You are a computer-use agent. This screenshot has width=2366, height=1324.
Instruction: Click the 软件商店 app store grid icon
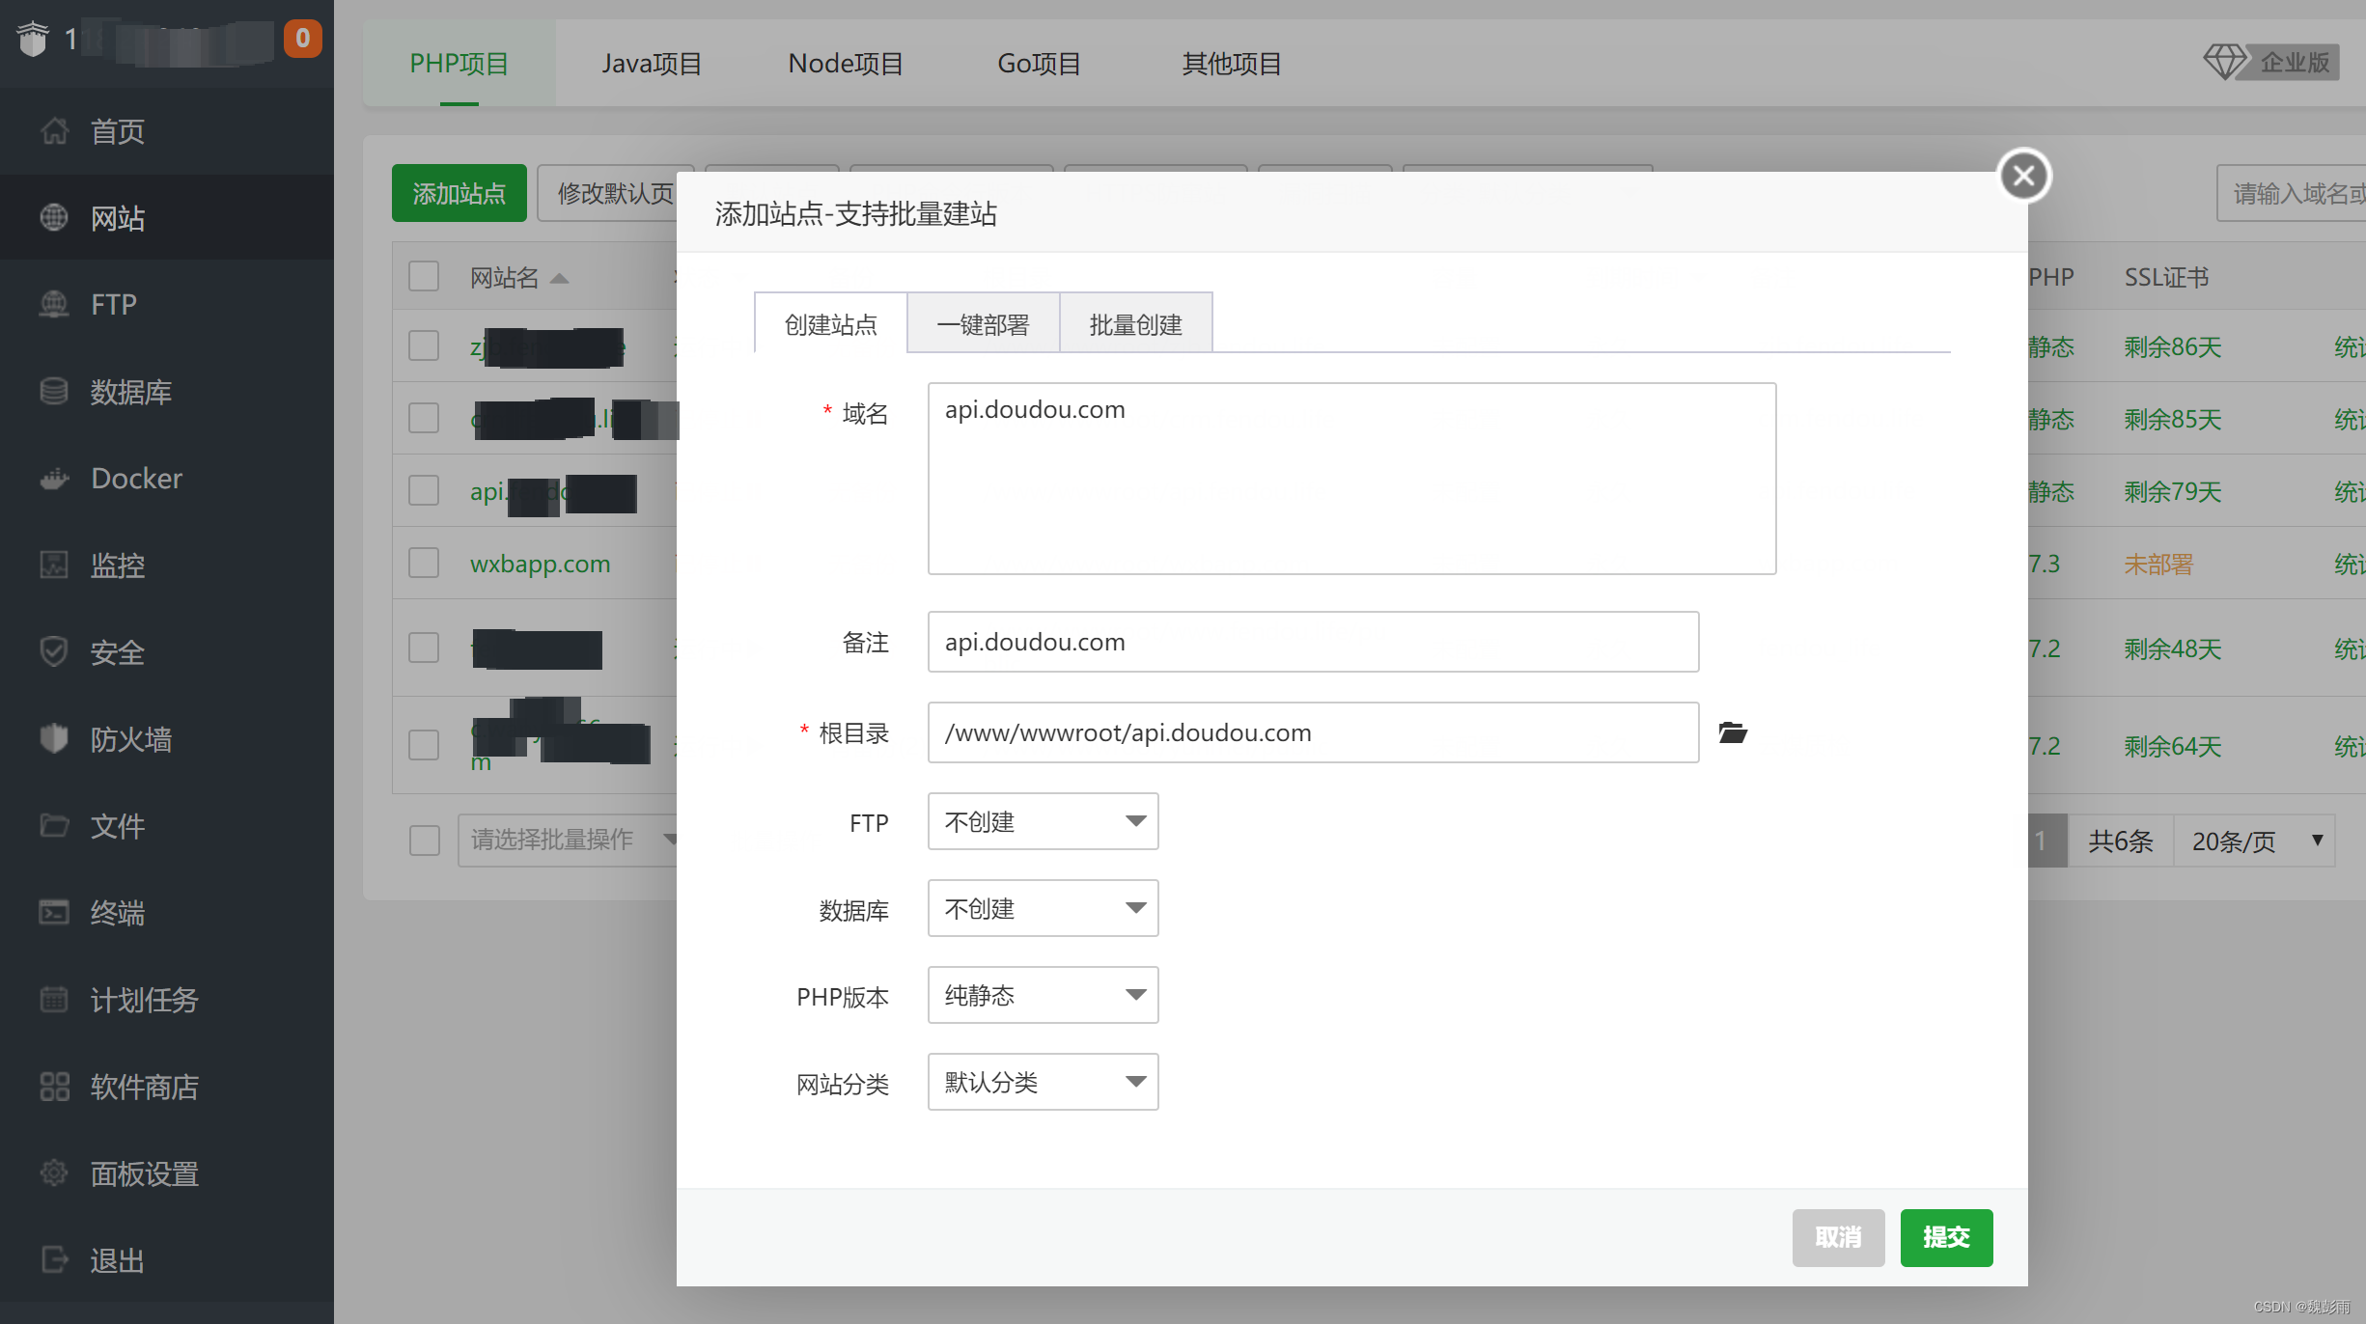[55, 1087]
